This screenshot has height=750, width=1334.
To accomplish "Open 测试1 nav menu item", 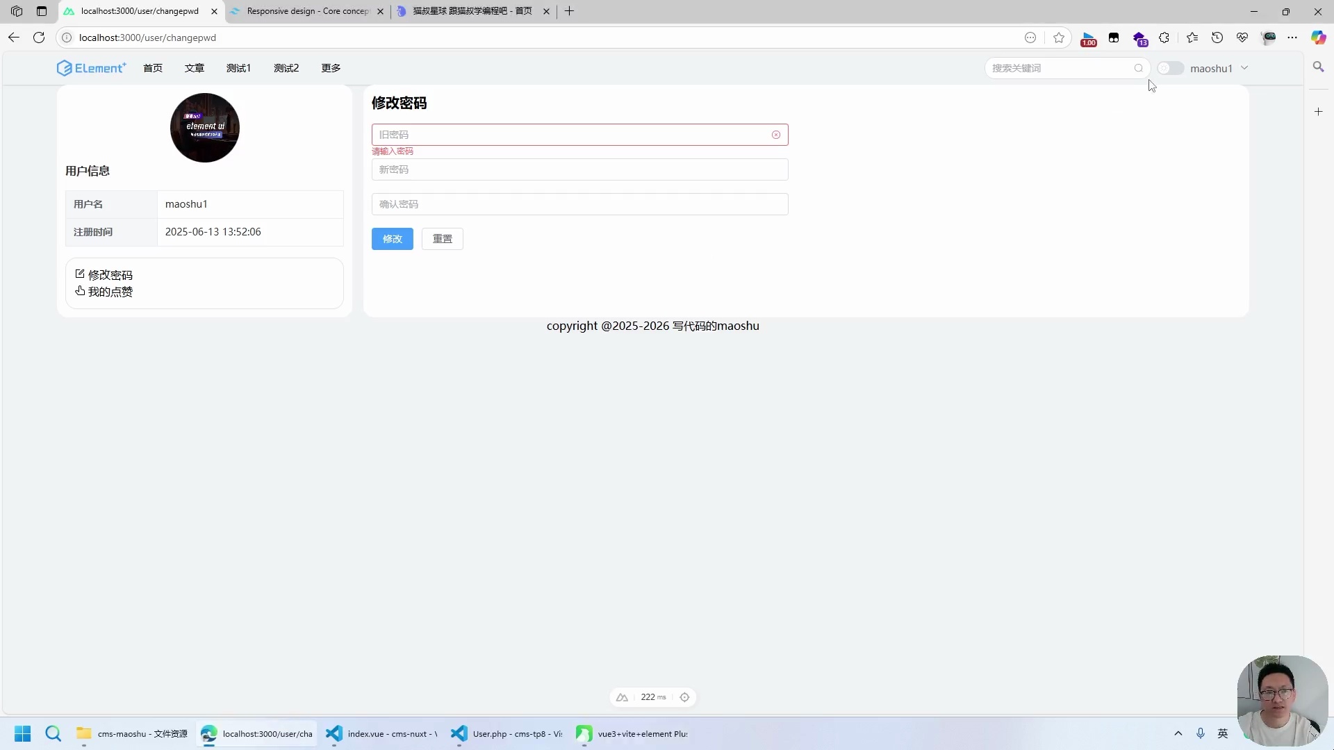I will [x=238, y=68].
